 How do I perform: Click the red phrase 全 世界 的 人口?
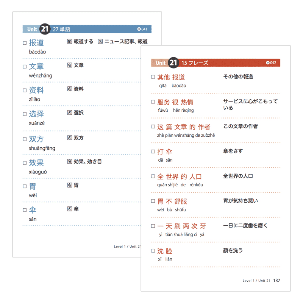180,176
